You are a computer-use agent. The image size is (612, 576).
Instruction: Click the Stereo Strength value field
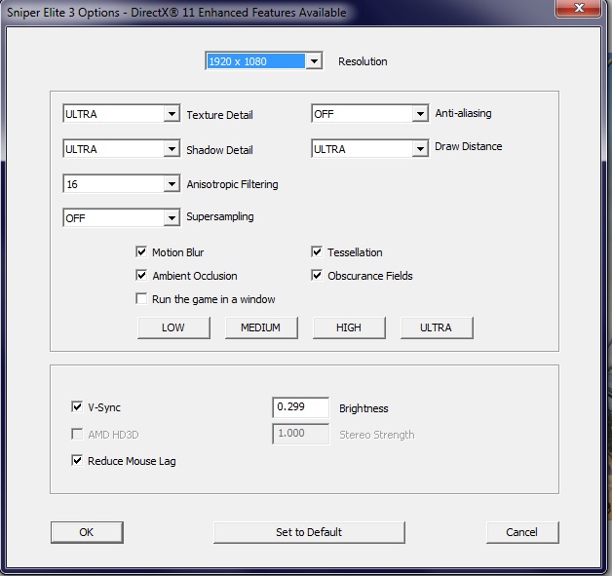click(x=300, y=434)
